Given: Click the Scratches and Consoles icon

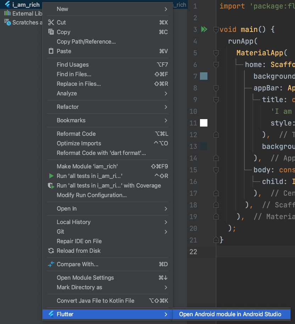Looking at the screenshot, I should click(8, 22).
